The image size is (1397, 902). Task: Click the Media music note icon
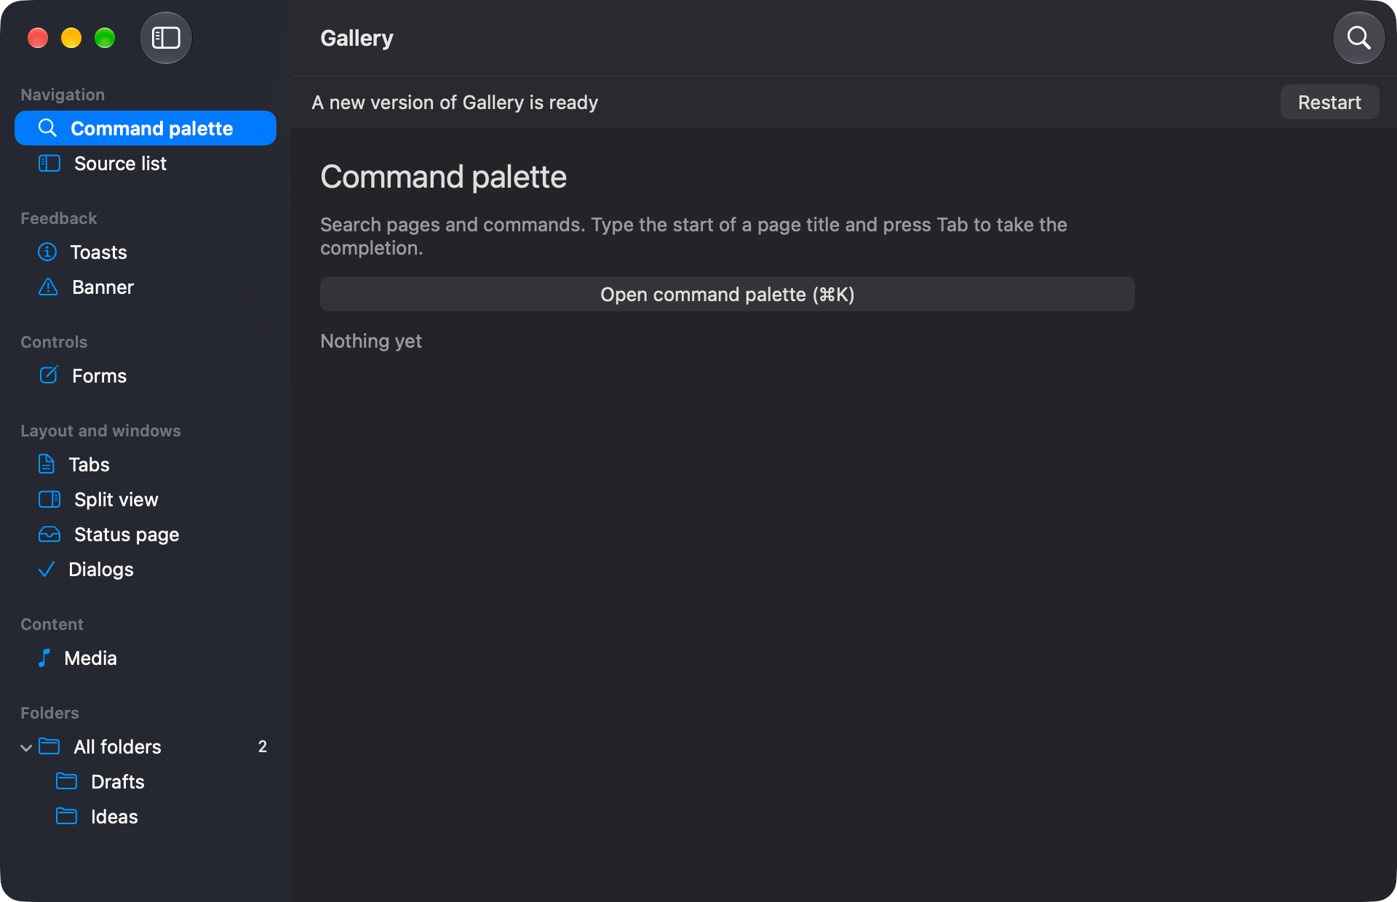[x=44, y=658]
